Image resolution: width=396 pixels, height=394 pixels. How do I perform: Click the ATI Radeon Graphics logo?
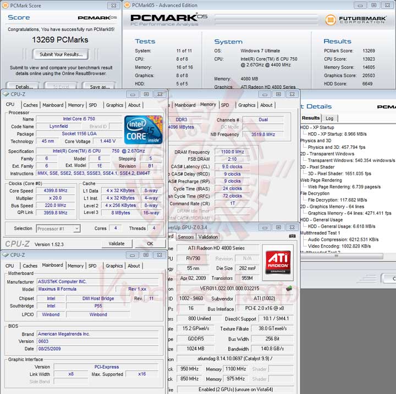click(x=278, y=262)
